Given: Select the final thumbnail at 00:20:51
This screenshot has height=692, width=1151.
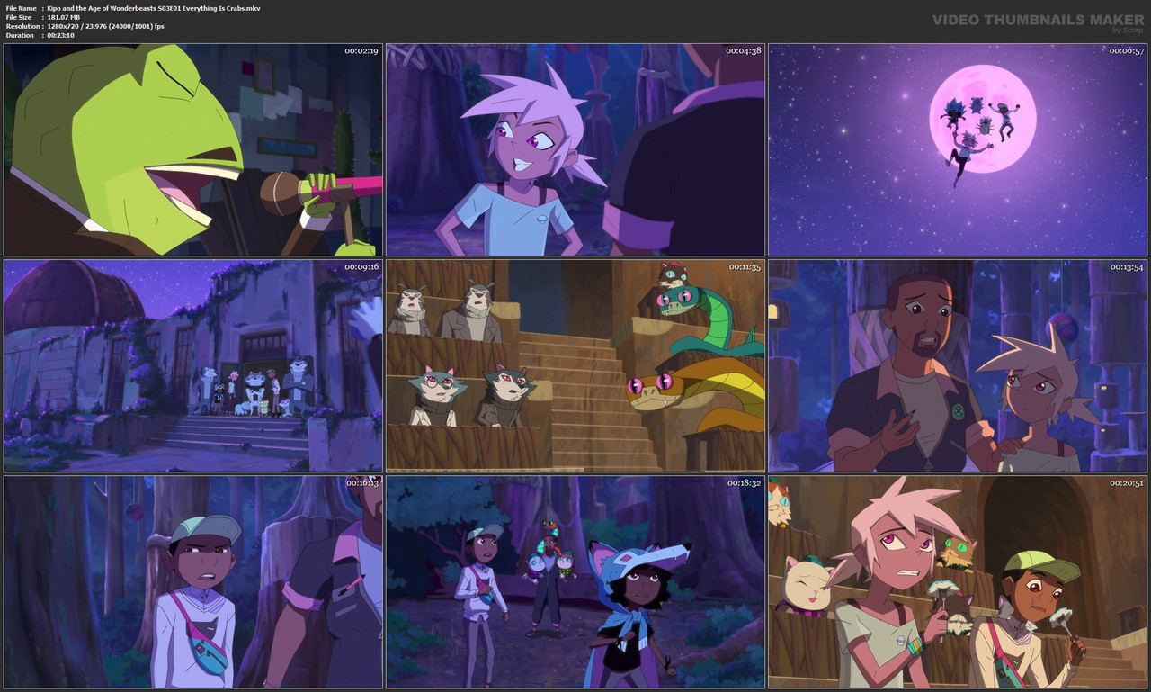Looking at the screenshot, I should click(x=957, y=581).
